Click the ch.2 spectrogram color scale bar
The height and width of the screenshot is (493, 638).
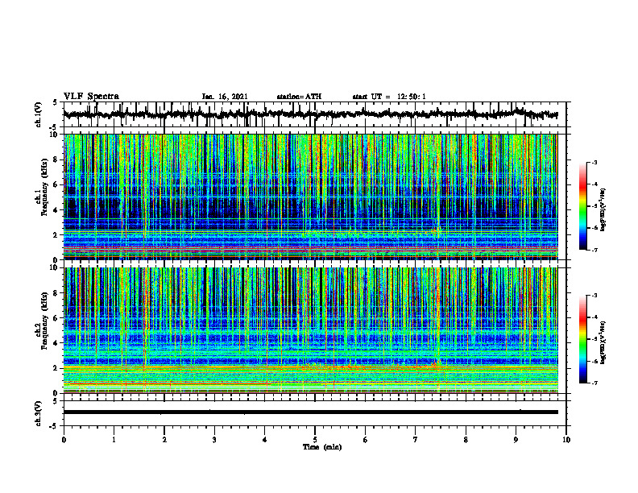pyautogui.click(x=582, y=339)
